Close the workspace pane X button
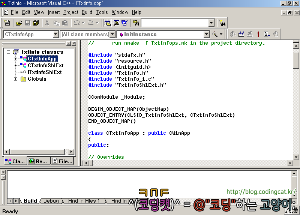300x215 pixels. [x=74, y=44]
